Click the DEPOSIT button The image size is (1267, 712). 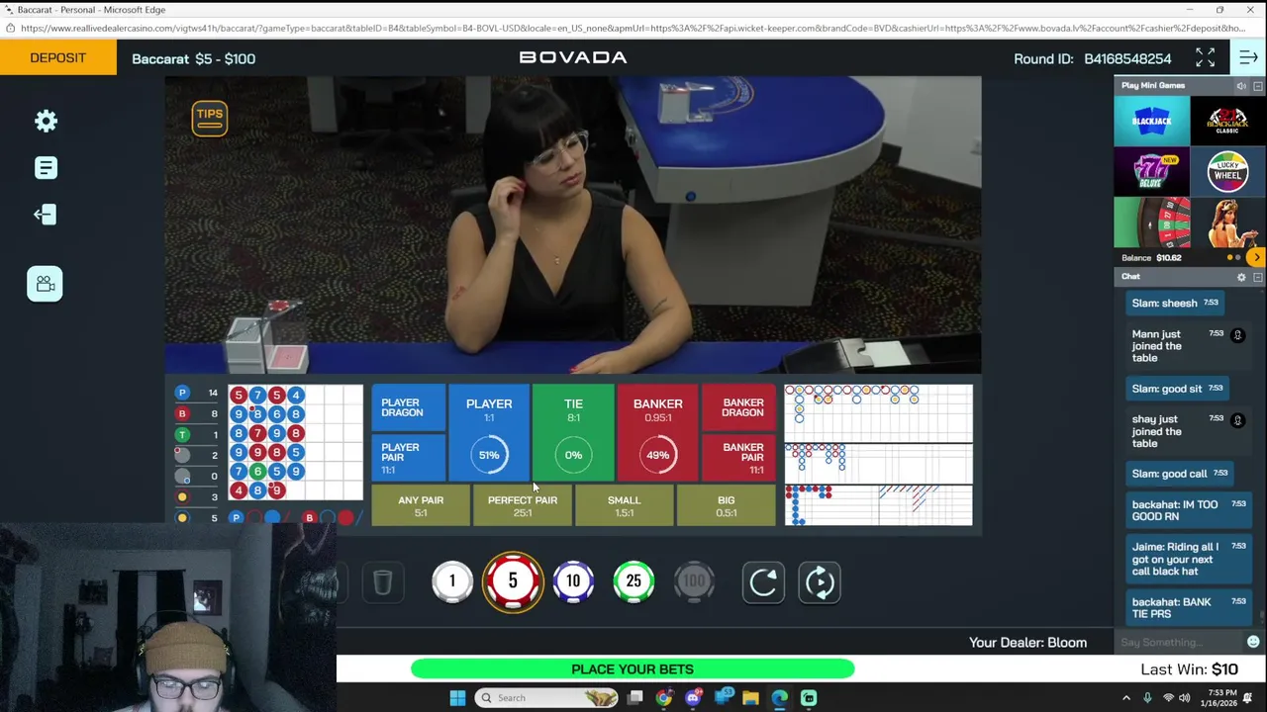[x=57, y=58]
